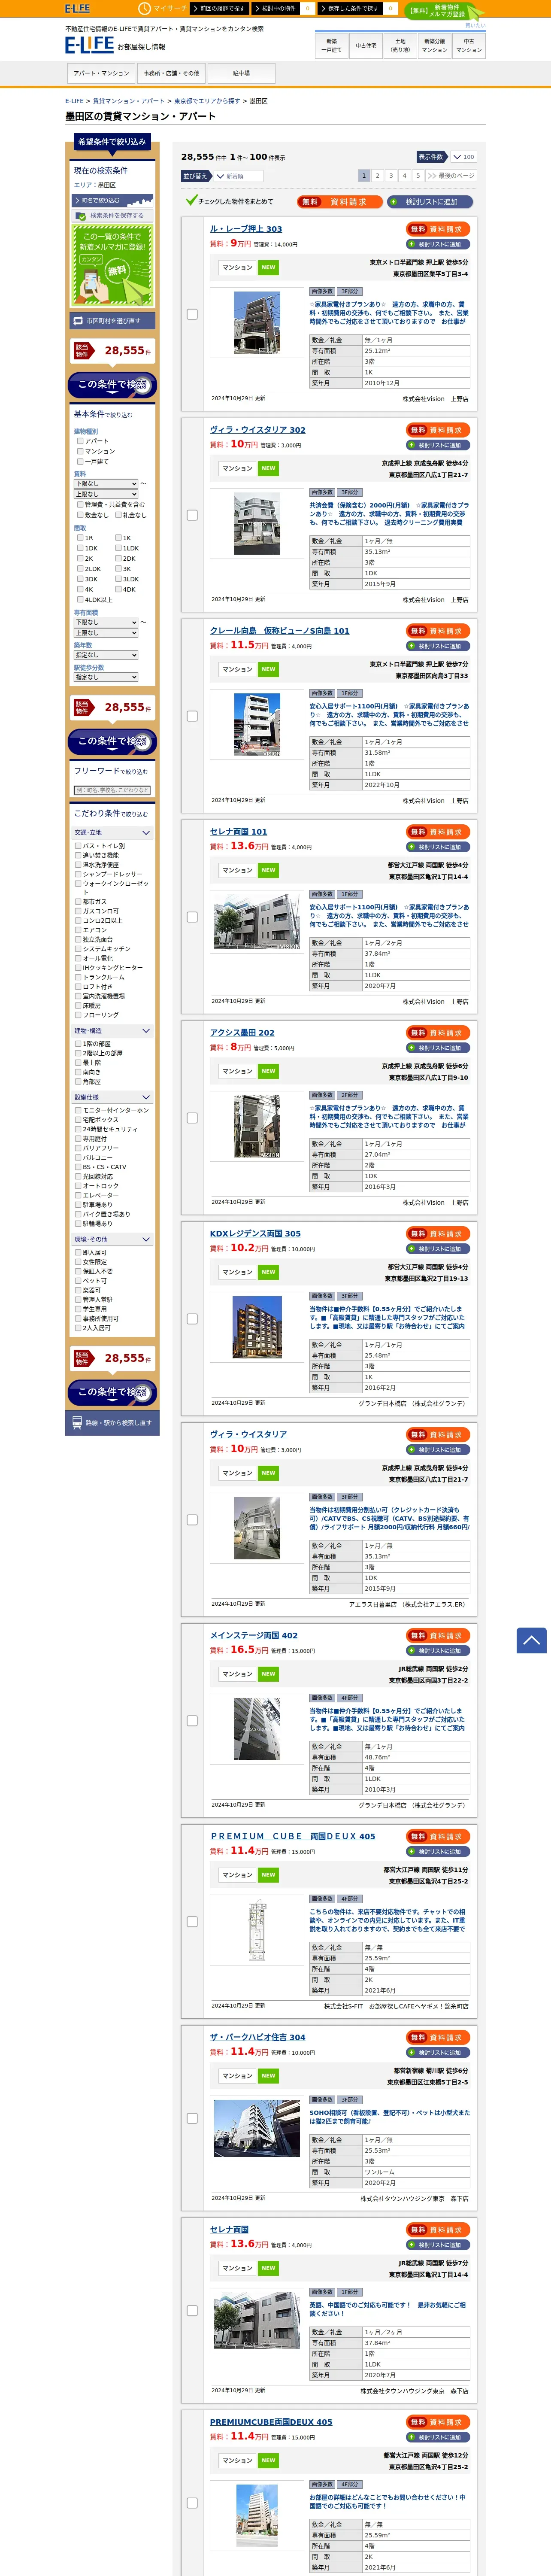Screen dimensions: 551x2576
Task: Open 中古住宅 in the top navigation
Action: point(366,45)
